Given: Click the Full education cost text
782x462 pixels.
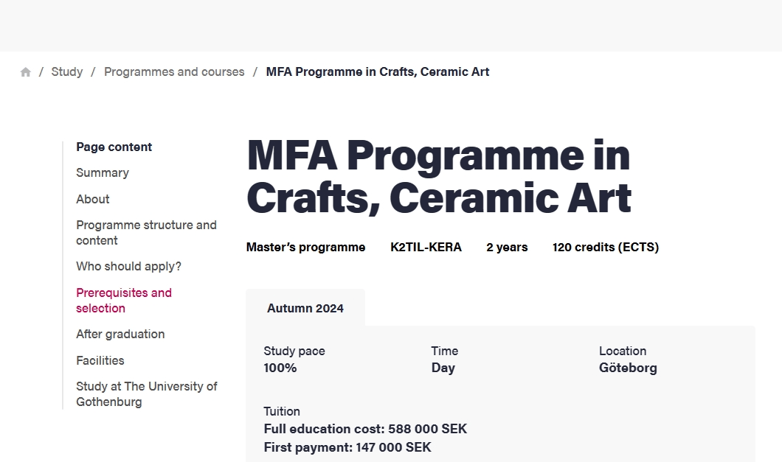Looking at the screenshot, I should (x=366, y=429).
